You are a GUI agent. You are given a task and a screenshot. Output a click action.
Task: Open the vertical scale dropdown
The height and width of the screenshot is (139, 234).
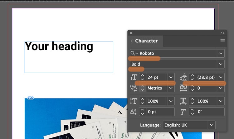171,101
